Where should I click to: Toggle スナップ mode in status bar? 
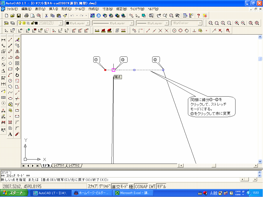(92, 186)
